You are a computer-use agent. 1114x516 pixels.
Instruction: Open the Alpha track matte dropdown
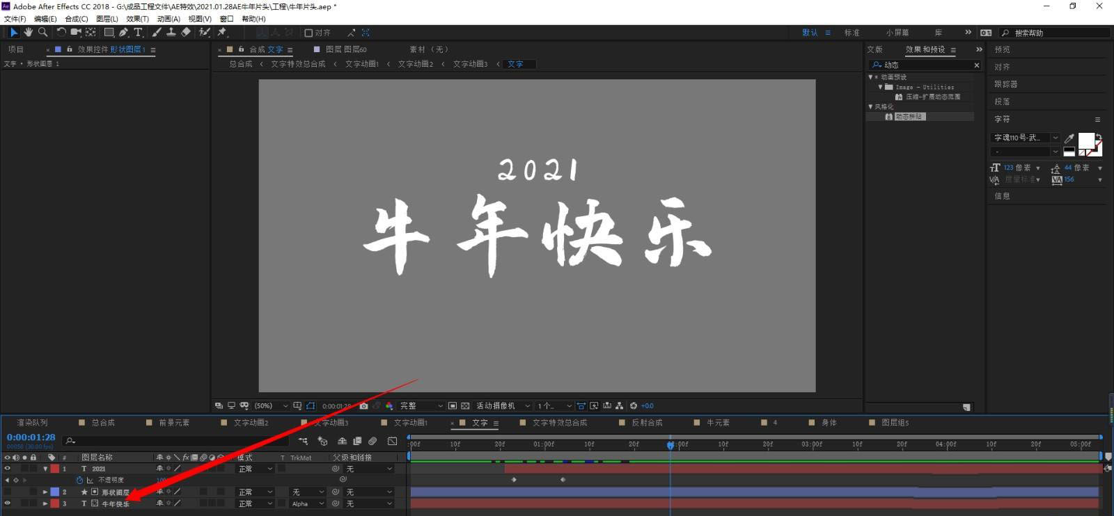pyautogui.click(x=308, y=503)
